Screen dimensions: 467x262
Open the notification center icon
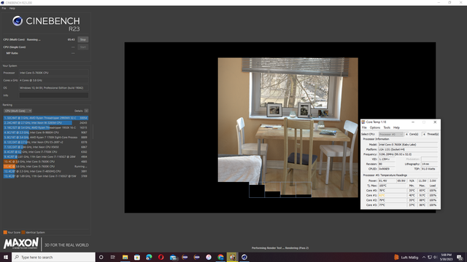point(460,257)
